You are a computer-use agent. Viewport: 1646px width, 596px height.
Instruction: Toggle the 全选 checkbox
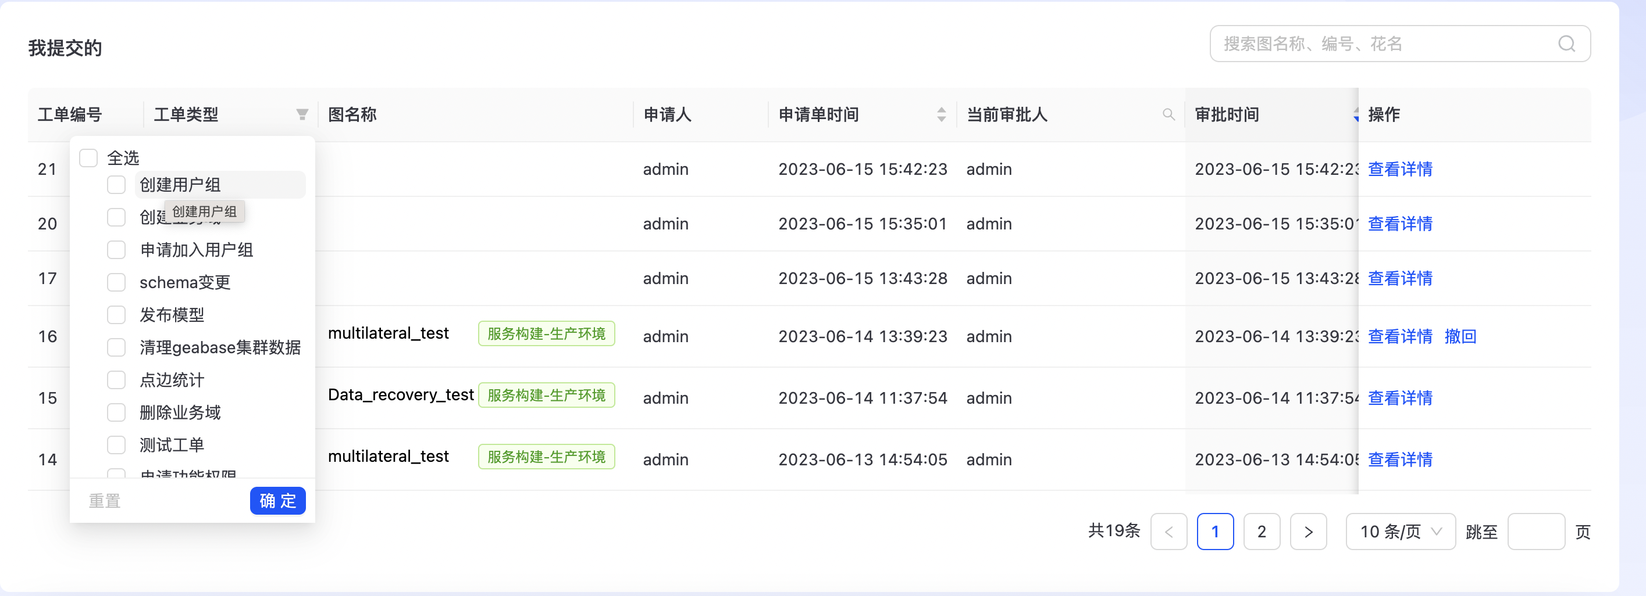(x=88, y=157)
